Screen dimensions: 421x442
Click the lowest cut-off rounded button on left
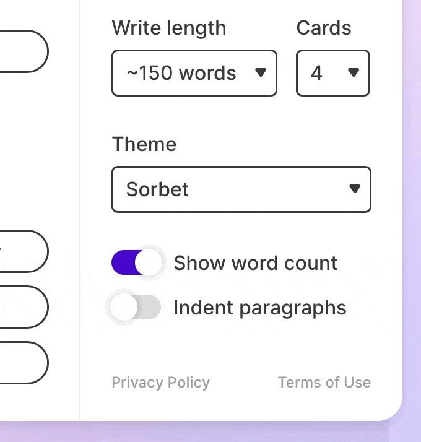coord(24,362)
